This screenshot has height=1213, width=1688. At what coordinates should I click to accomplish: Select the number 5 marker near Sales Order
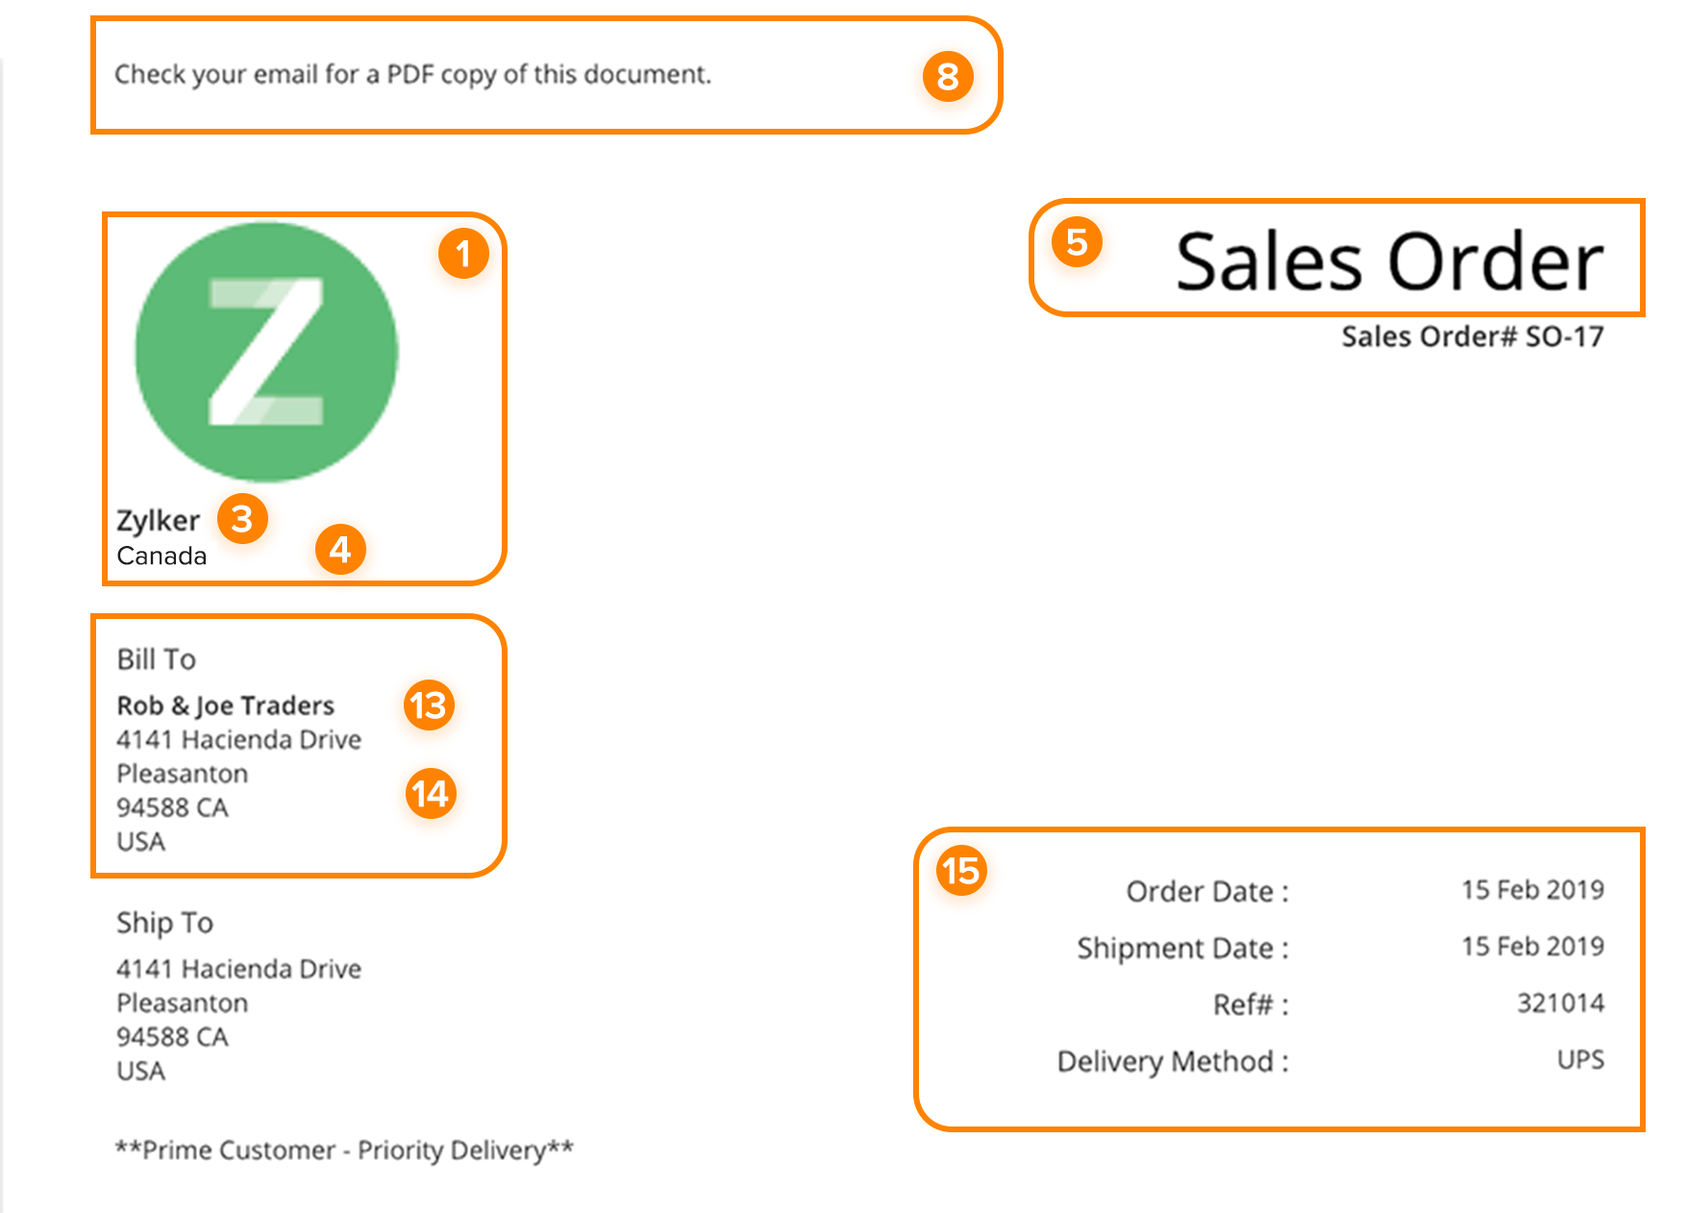(x=1077, y=242)
